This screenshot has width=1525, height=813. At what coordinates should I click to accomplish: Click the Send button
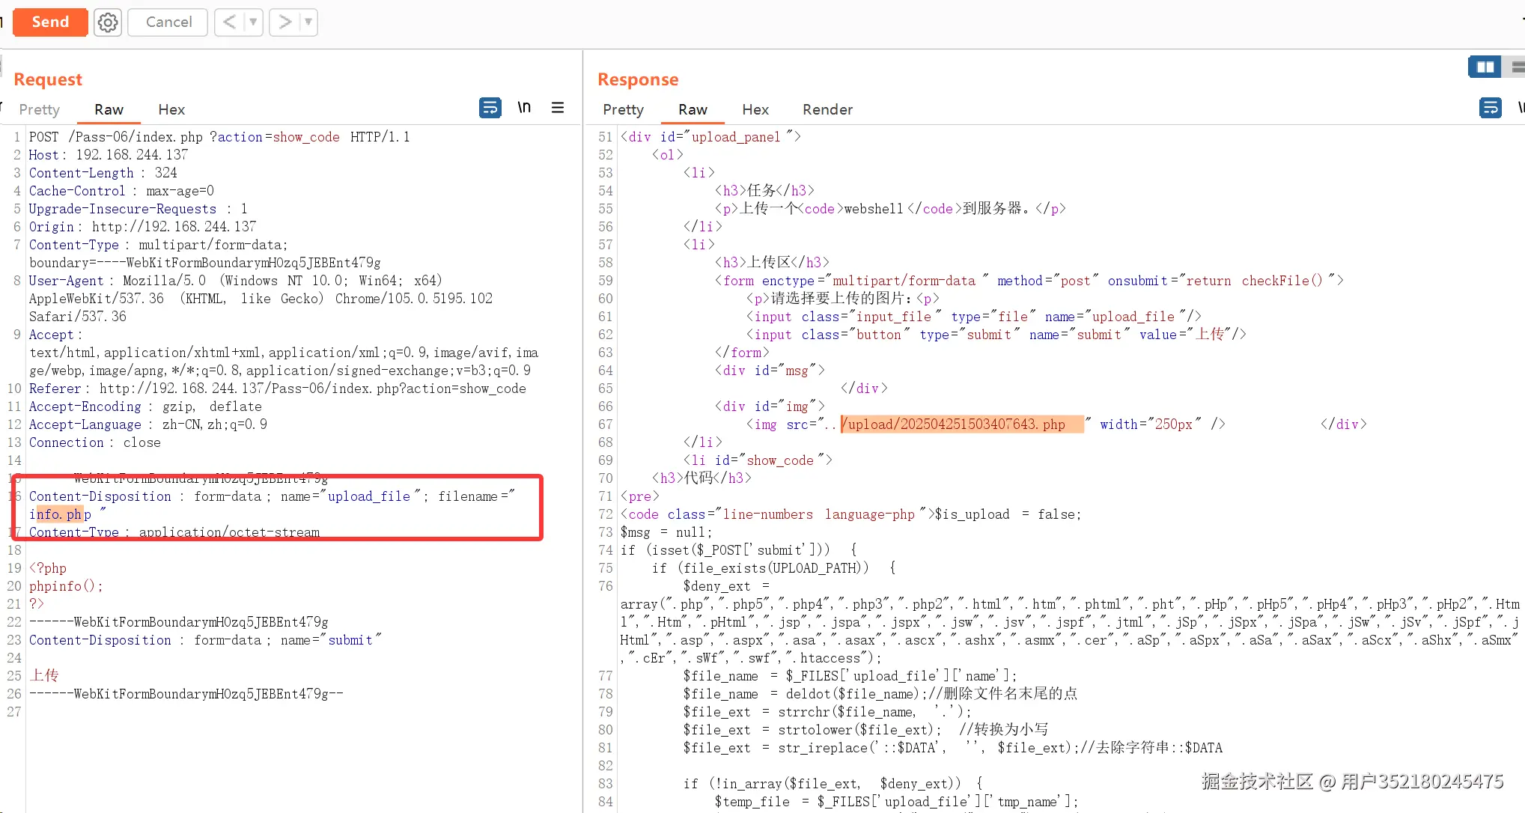(50, 22)
